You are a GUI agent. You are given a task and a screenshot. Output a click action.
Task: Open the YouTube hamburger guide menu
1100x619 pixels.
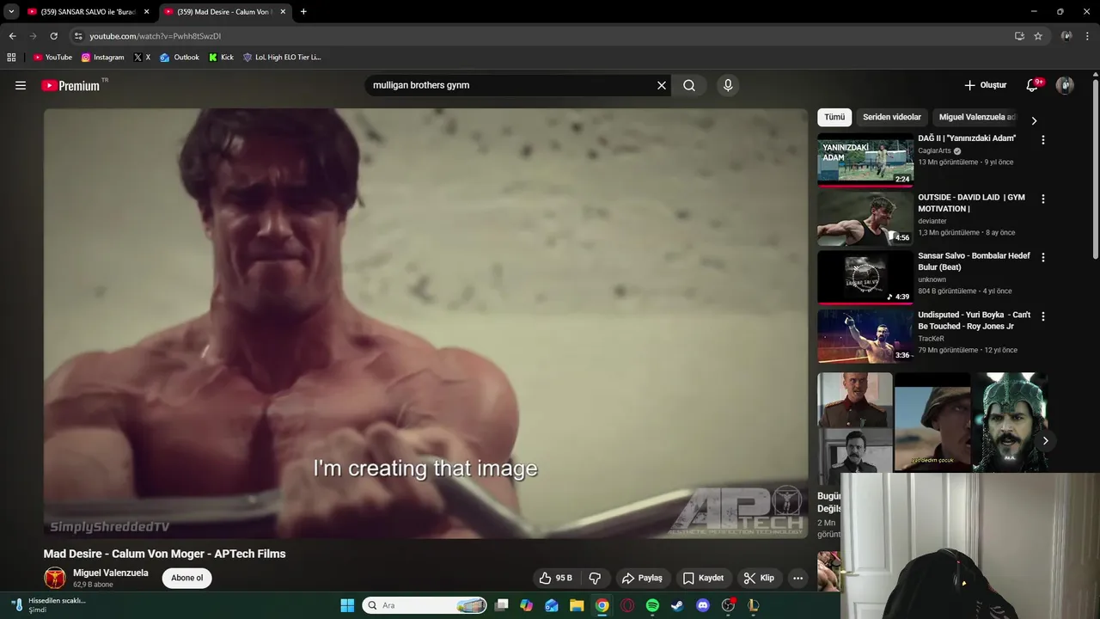(21, 85)
